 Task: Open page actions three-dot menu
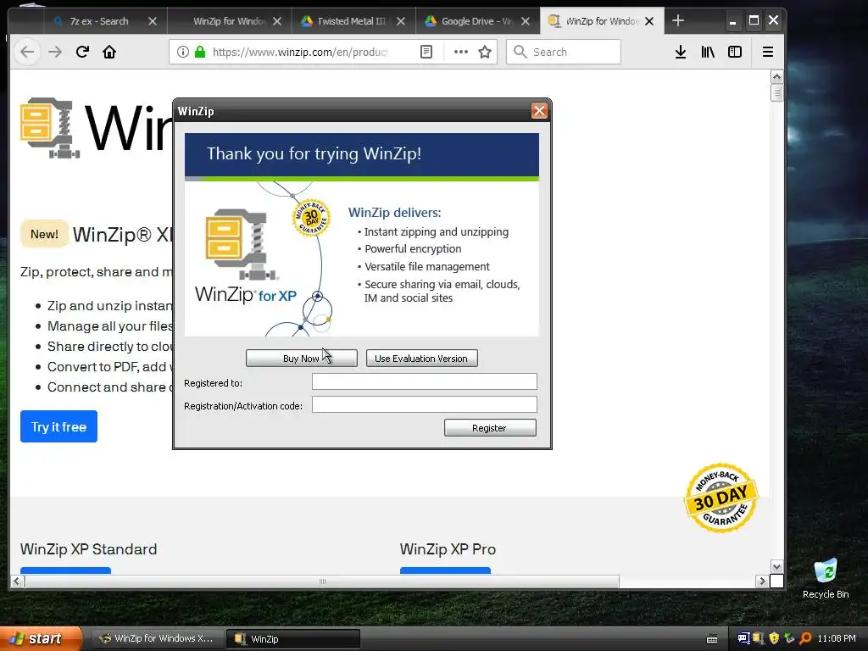click(x=460, y=52)
